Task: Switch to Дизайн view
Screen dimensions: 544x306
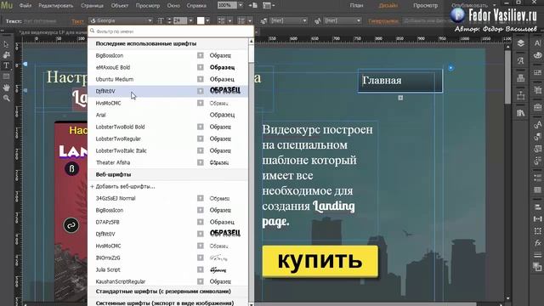Action: click(x=388, y=6)
